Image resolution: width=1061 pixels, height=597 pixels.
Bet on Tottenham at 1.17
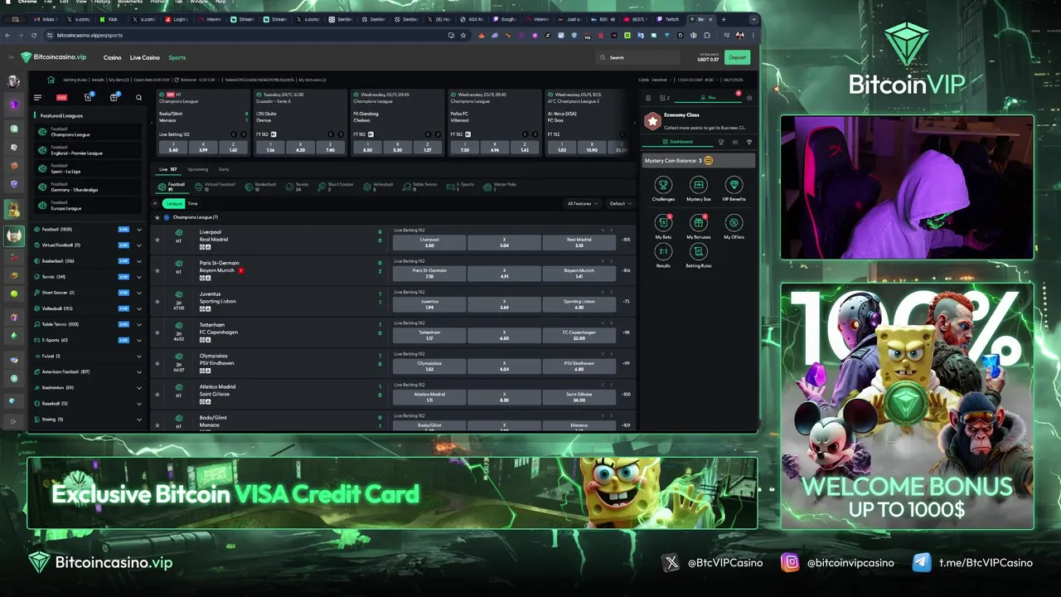pos(429,335)
